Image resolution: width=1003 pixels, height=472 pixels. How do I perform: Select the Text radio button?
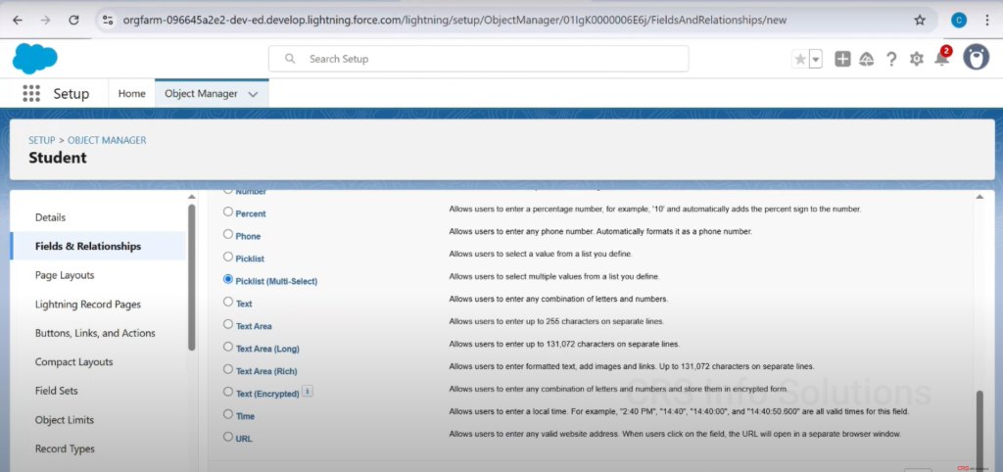tap(228, 302)
